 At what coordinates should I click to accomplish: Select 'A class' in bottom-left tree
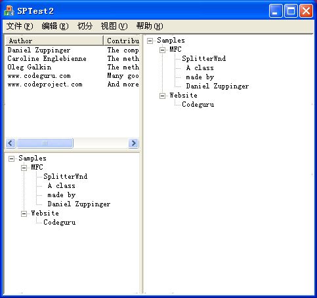[x=61, y=186]
